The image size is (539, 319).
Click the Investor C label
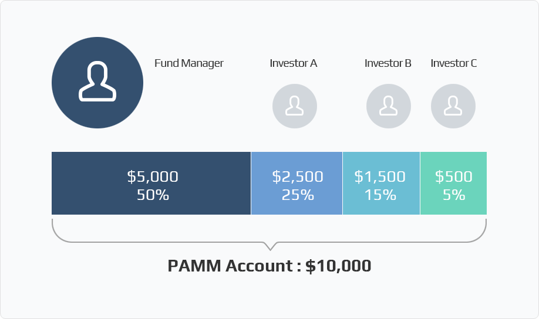(453, 63)
